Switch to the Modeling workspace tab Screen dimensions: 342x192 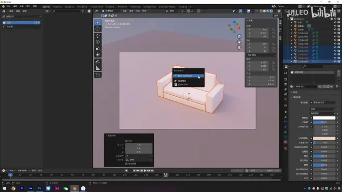coord(57,7)
